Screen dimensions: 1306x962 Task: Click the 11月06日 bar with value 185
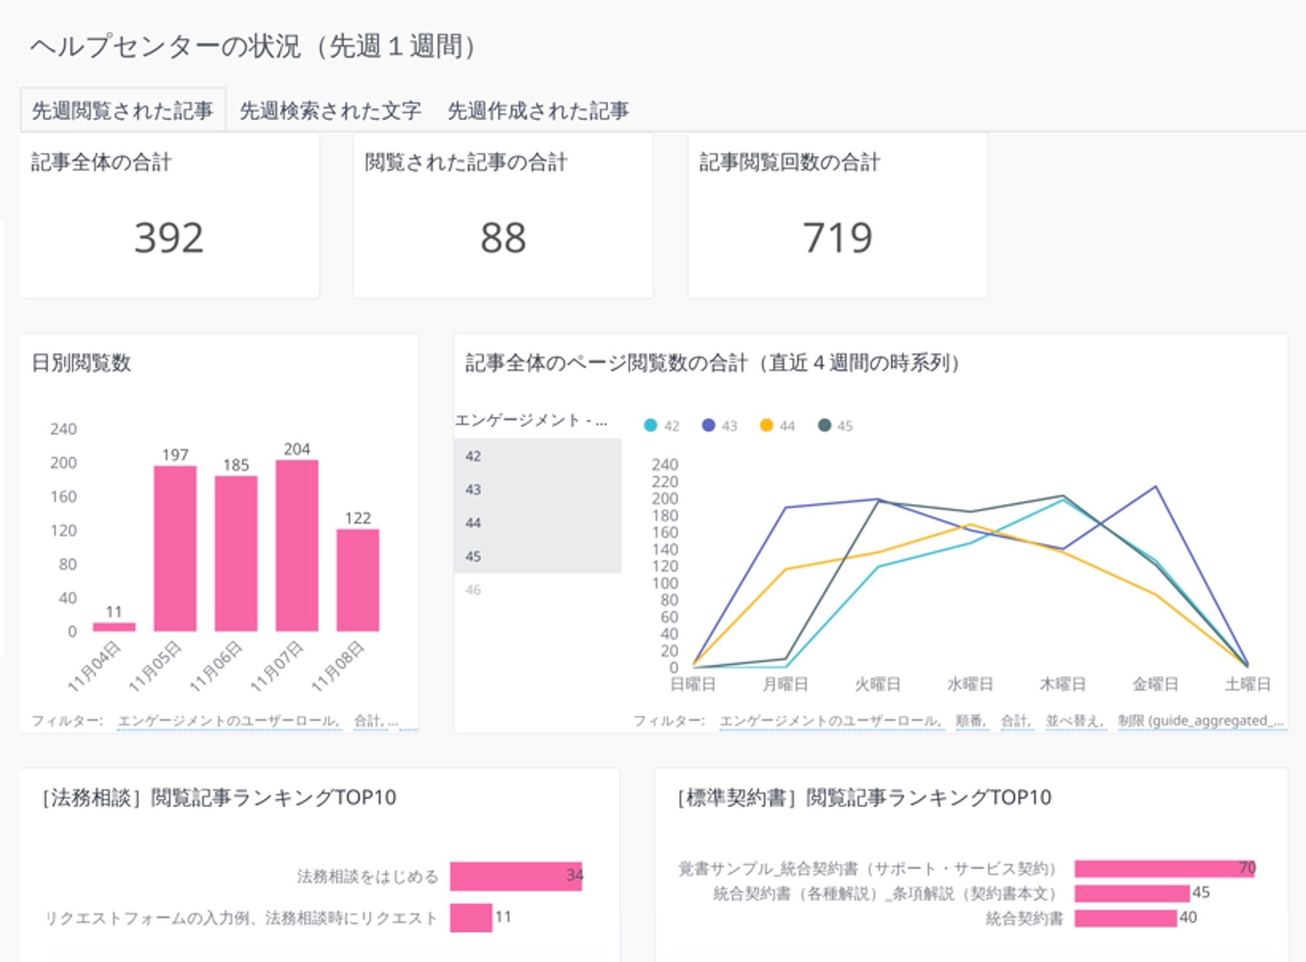click(236, 553)
